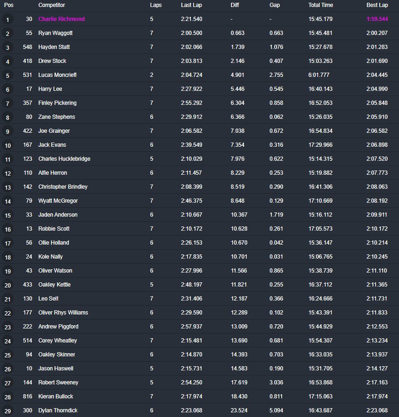Click position badge 29 for Dylan Thorndick

click(7, 411)
